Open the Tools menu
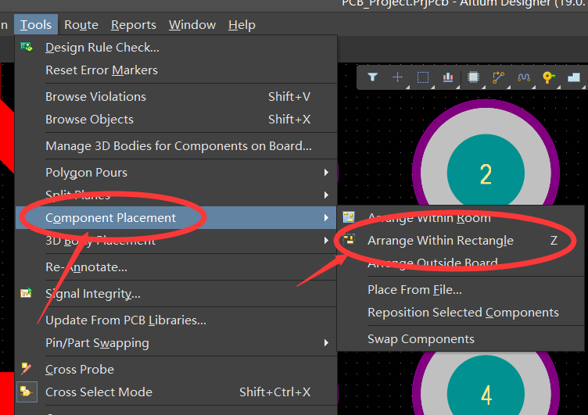Viewport: 588px width, 415px height. tap(36, 25)
